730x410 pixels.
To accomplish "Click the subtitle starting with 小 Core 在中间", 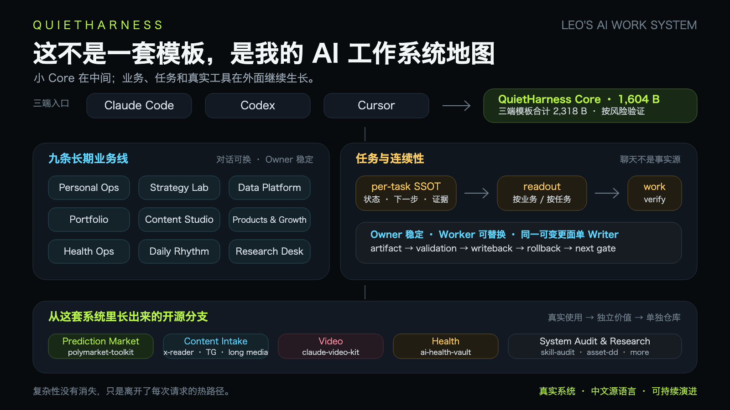I will (175, 78).
